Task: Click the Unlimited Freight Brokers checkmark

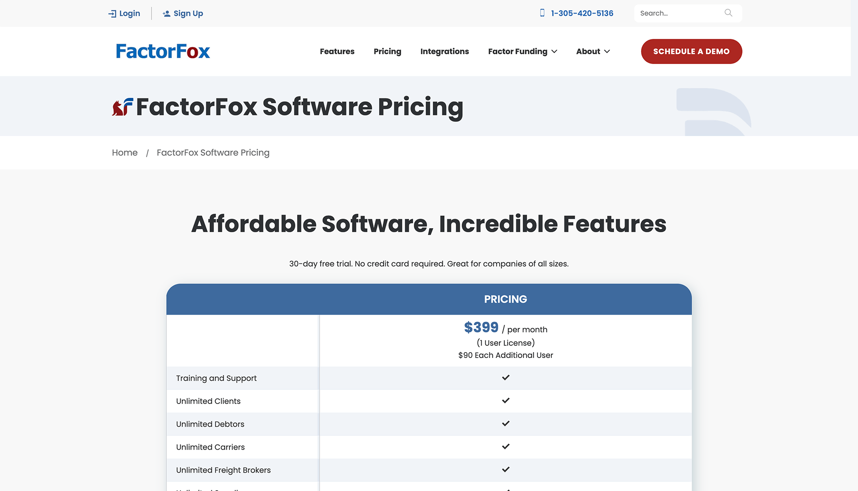Action: [505, 470]
